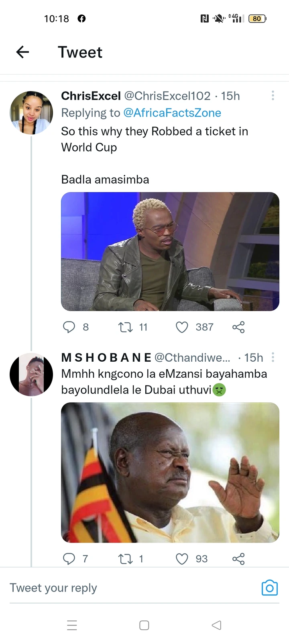Open the Android recent apps menu button
The image size is (289, 643).
72,625
